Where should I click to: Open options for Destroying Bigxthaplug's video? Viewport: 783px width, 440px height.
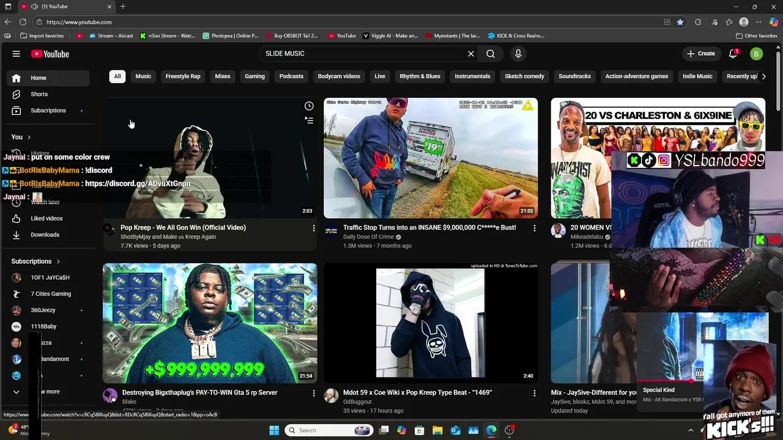tap(314, 393)
